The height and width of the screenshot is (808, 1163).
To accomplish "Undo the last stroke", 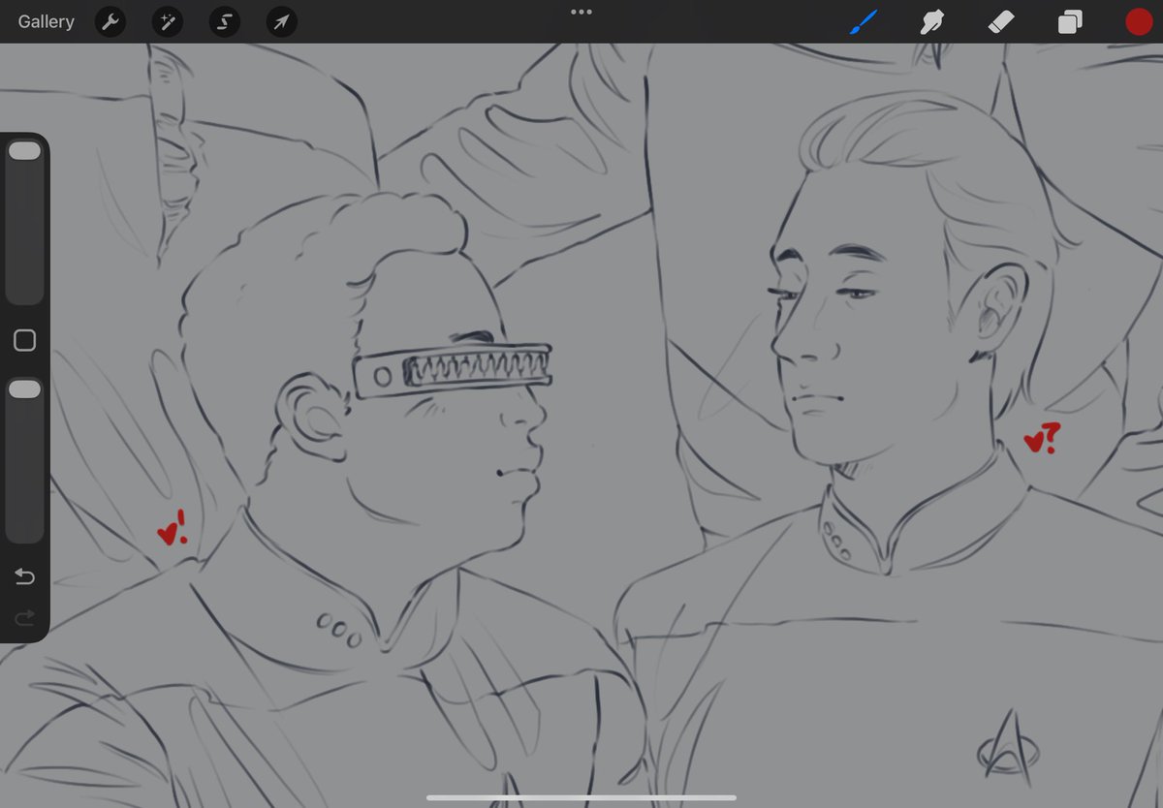I will point(24,577).
